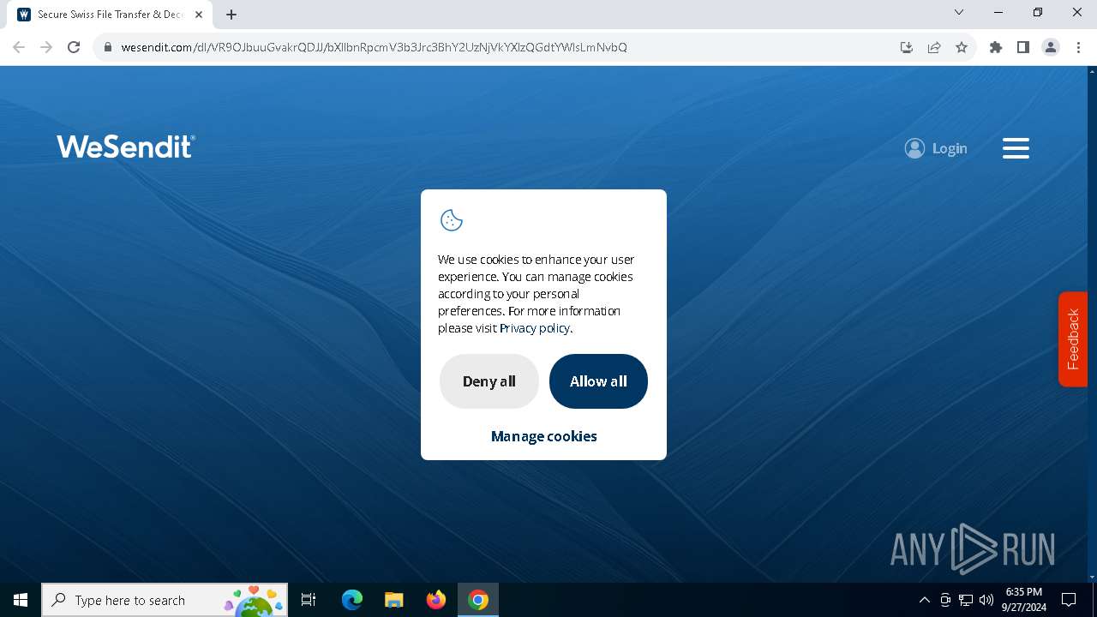Open Task View on taskbar

click(x=309, y=600)
